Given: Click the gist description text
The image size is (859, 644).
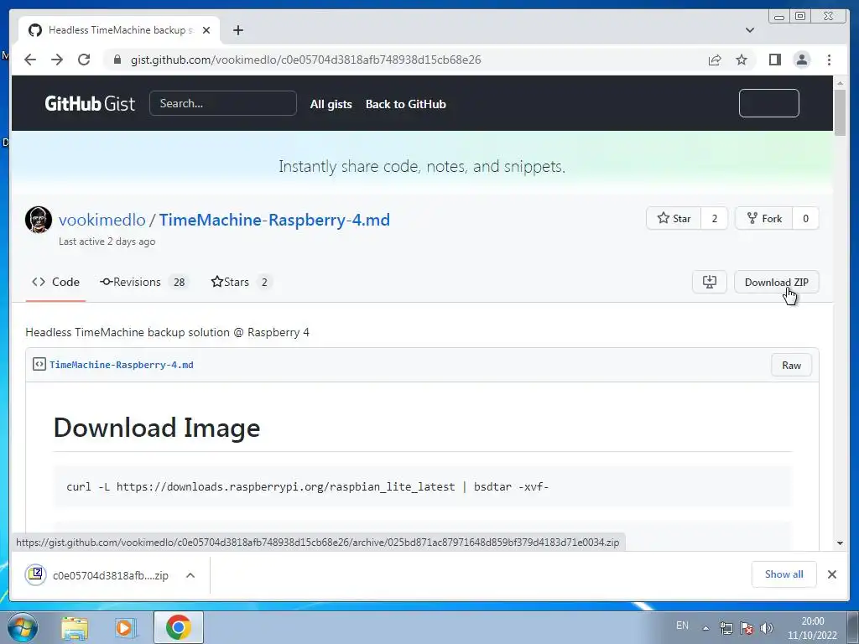Looking at the screenshot, I should pos(167,332).
